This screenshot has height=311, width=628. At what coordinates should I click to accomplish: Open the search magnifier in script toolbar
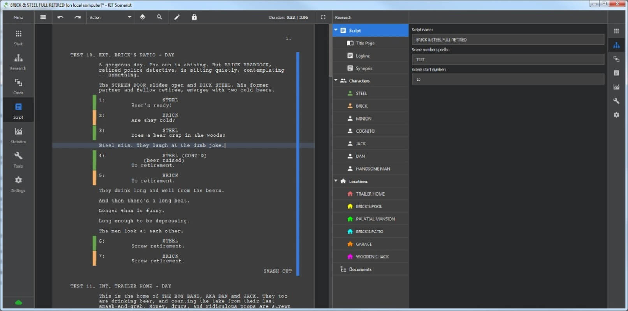click(160, 17)
